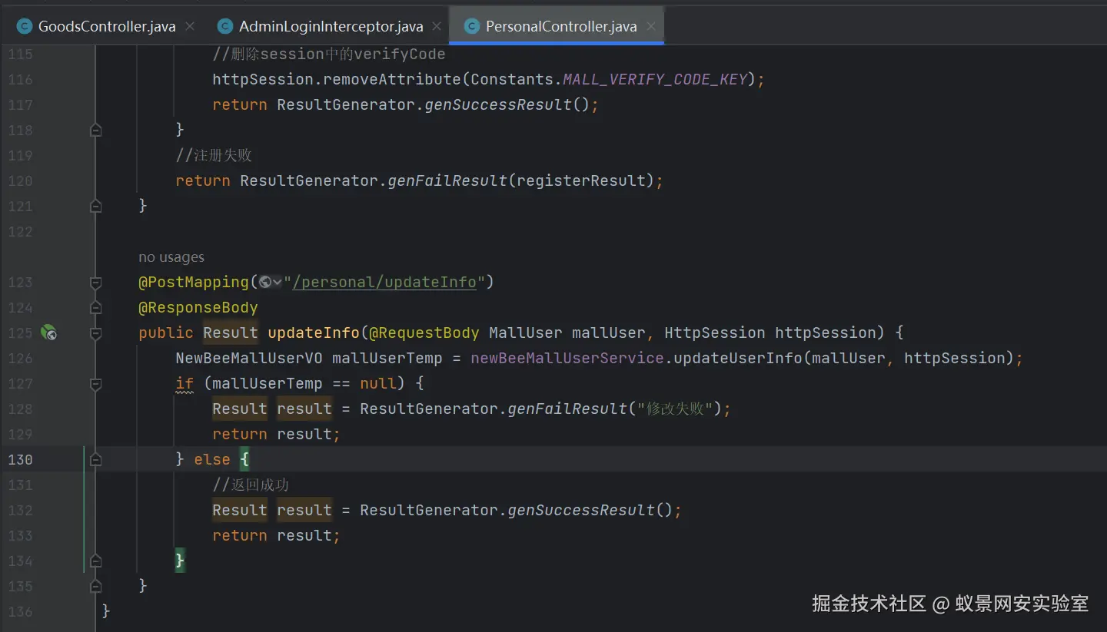Click genSuccessResult on line 117
This screenshot has width=1107, height=632.
tap(498, 104)
